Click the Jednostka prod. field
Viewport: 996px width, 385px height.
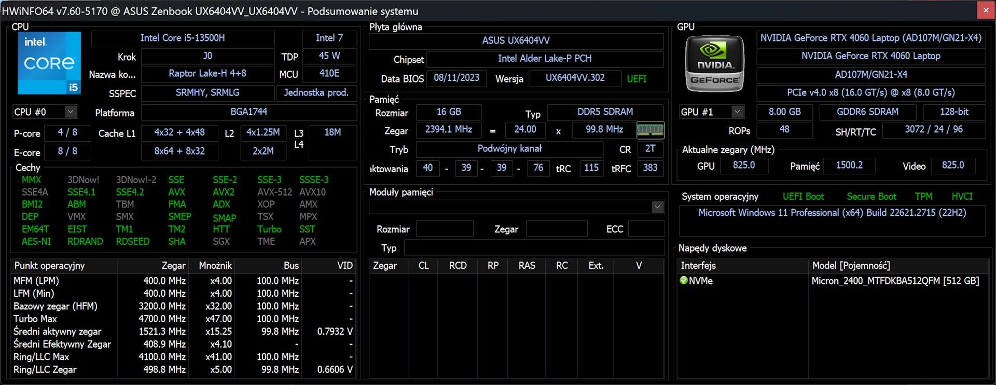coord(316,93)
